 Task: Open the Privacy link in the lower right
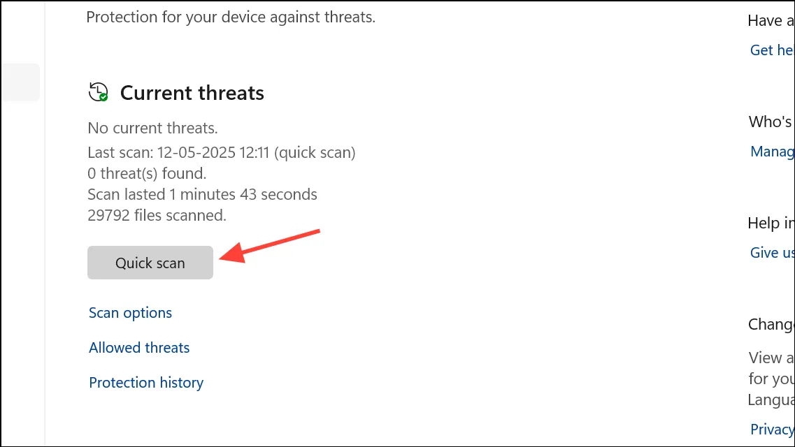coord(772,430)
